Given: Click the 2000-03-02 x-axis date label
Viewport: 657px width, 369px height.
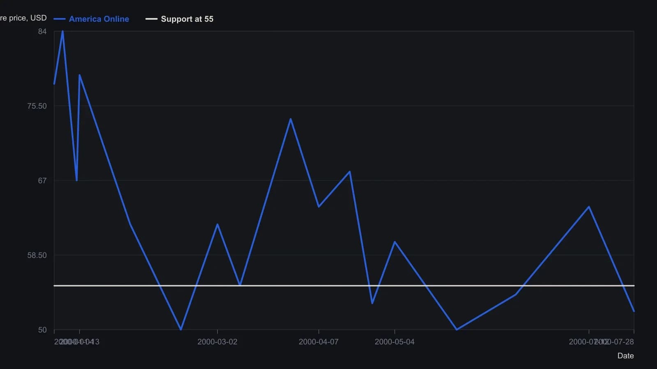Looking at the screenshot, I should pos(217,342).
